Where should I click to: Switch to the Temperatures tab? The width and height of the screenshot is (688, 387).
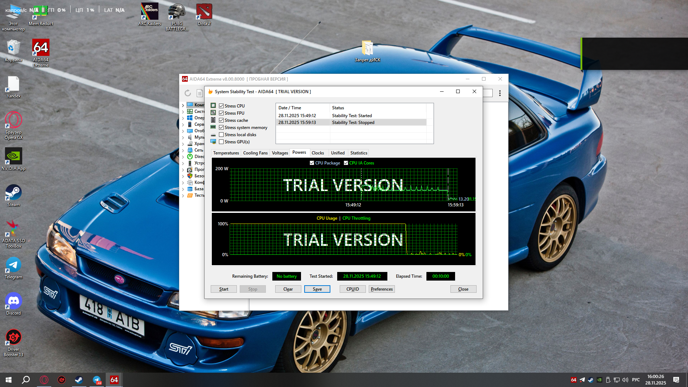point(226,153)
